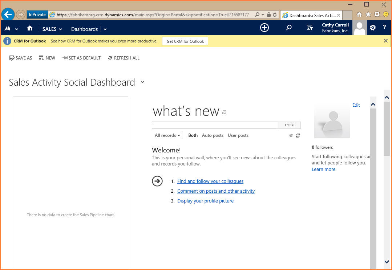Switch filter to User posts
Viewport: 392px width, 270px height.
coord(238,135)
